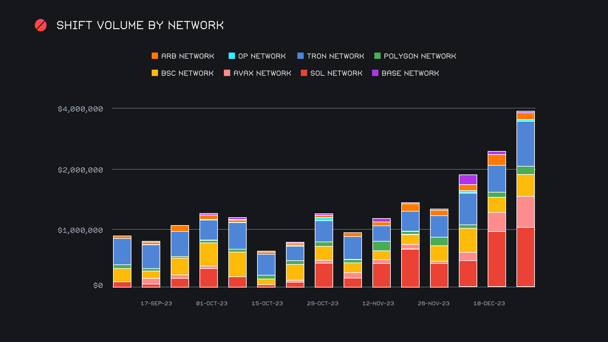This screenshot has height=342, width=608.
Task: Click the AVAX Network pink legend swatch
Action: click(x=227, y=73)
